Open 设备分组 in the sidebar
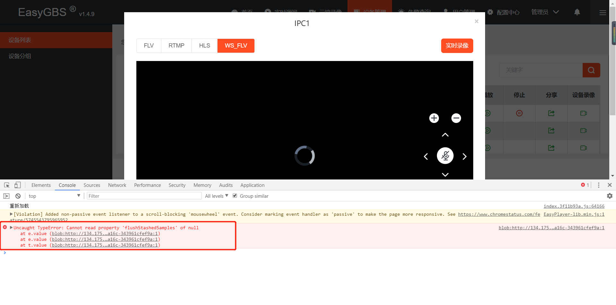The height and width of the screenshot is (305, 616). click(56, 56)
